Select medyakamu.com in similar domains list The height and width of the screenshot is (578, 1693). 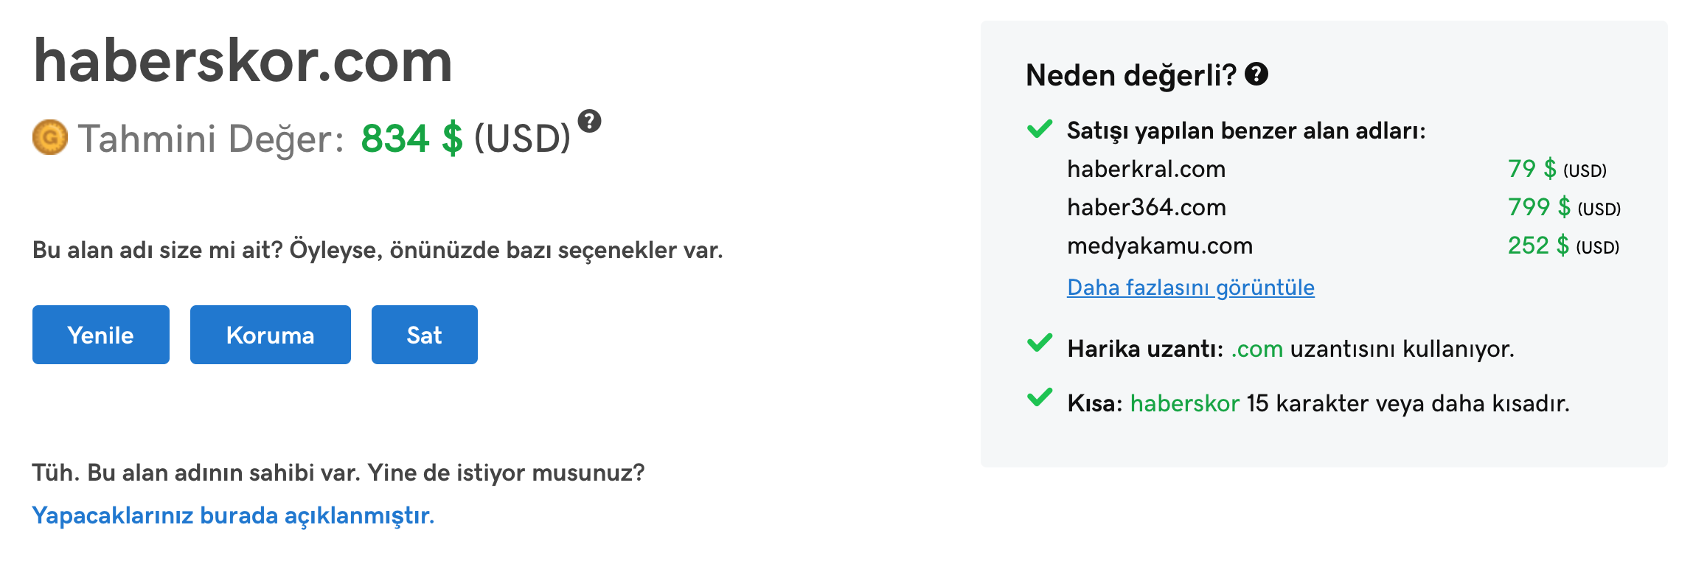pos(1160,246)
